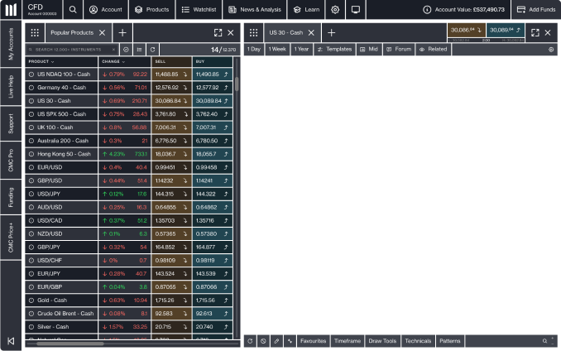Click the CMC Markets logo icon
Screen dimensions: 561x351
click(x=11, y=10)
